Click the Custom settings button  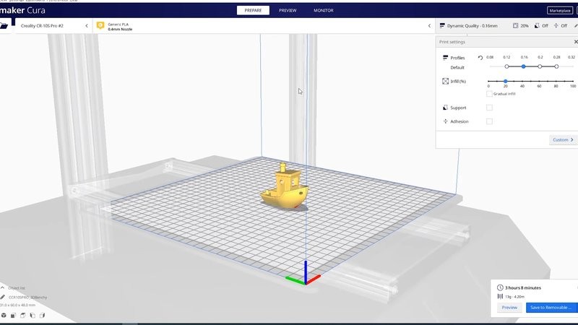tap(563, 139)
